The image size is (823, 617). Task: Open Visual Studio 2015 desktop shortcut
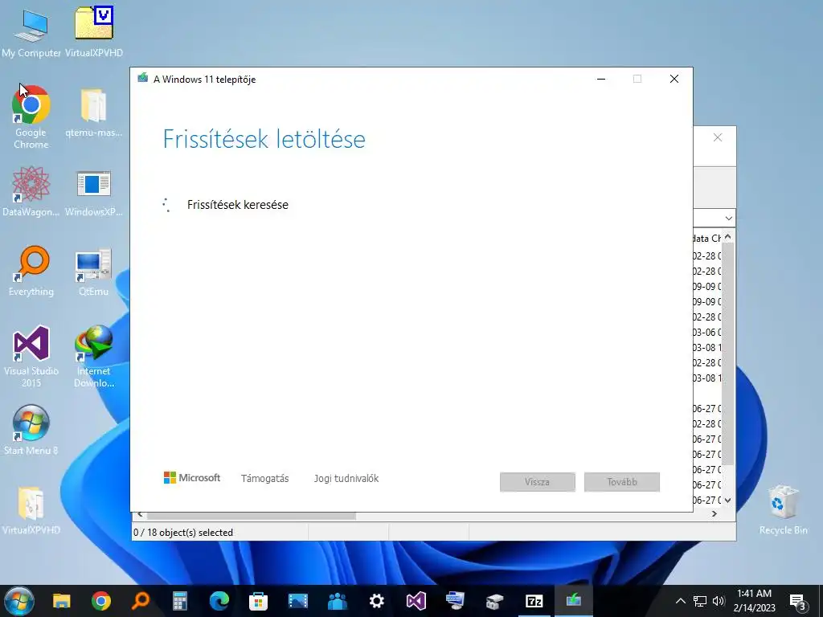click(x=31, y=356)
